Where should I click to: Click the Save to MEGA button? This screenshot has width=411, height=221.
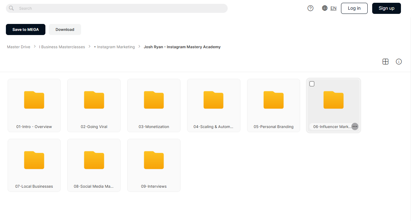pyautogui.click(x=25, y=29)
